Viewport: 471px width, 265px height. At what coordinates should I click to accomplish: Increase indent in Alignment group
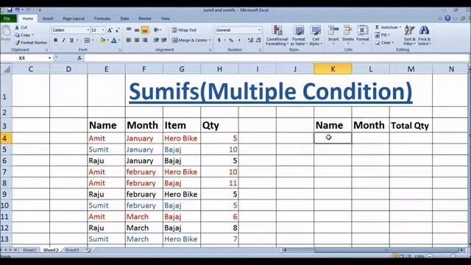pyautogui.click(x=164, y=40)
